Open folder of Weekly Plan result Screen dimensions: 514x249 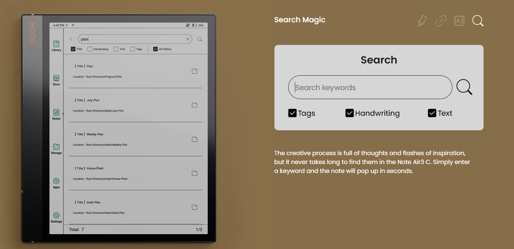click(x=194, y=139)
